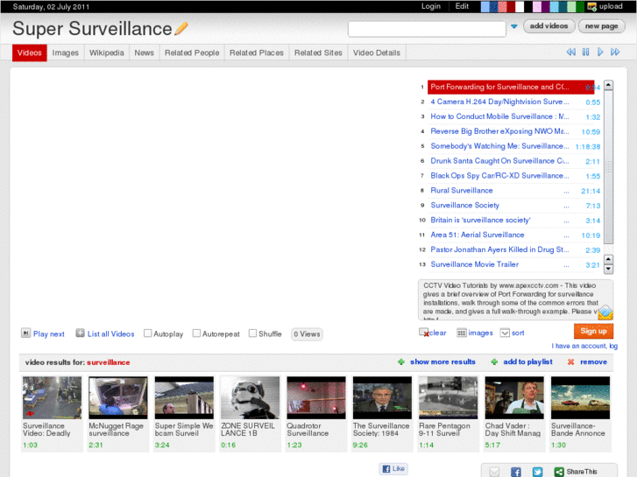
Task: Open the search box dropdown arrow
Action: click(x=513, y=27)
